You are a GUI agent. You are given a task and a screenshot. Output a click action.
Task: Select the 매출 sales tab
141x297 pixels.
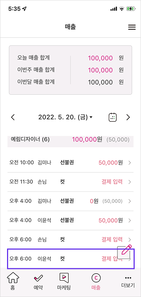[96, 281]
